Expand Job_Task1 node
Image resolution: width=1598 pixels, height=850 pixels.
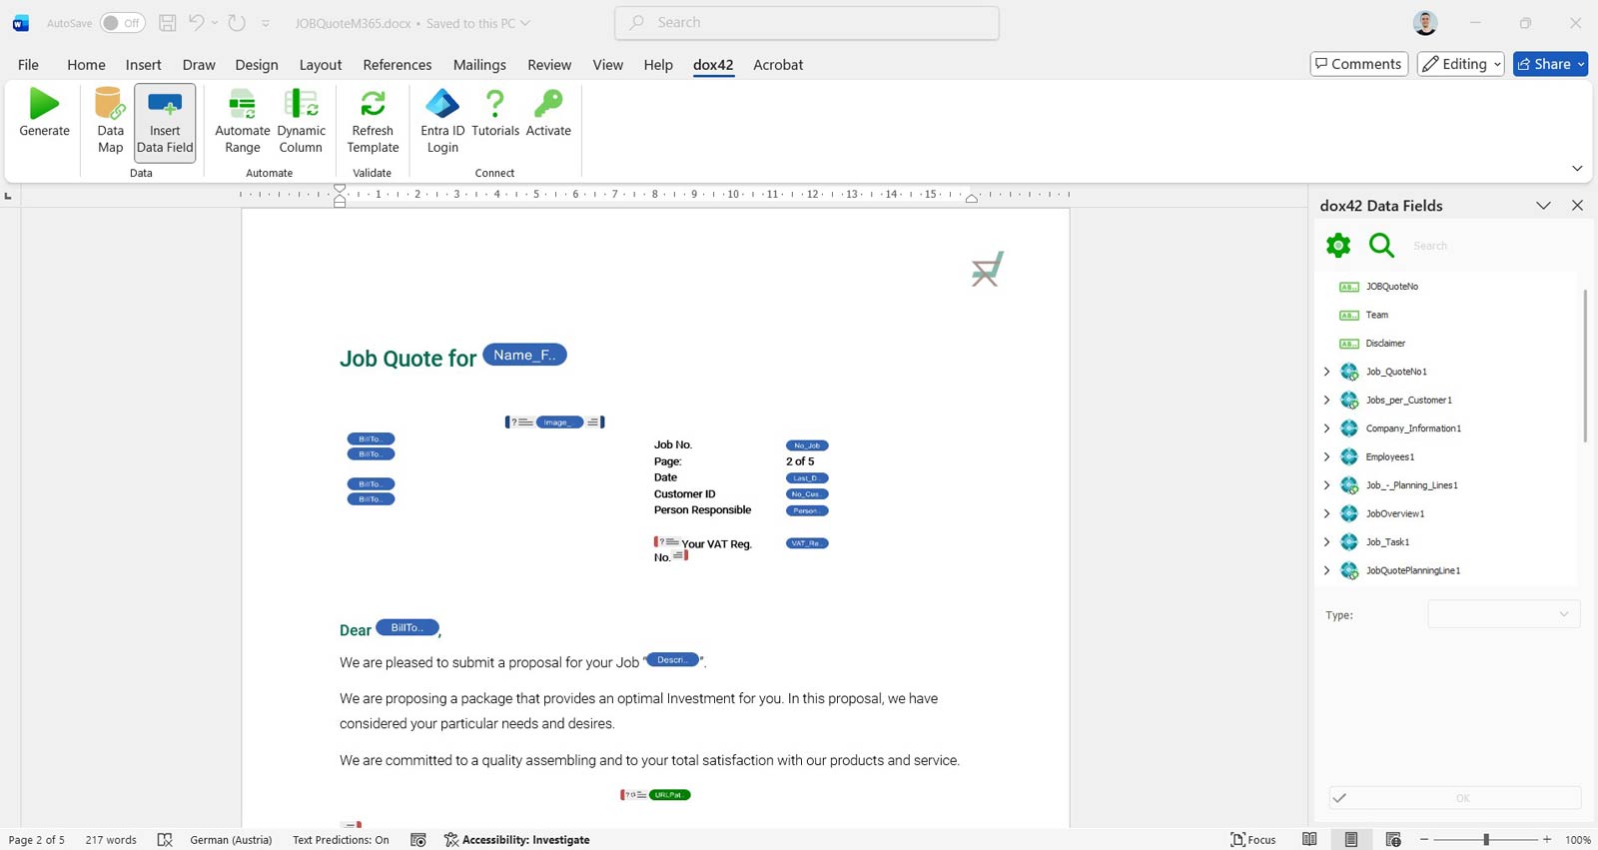[1326, 542]
